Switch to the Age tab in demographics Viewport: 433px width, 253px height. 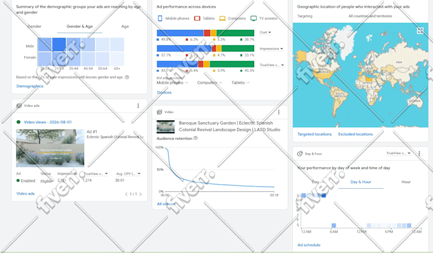coord(125,27)
